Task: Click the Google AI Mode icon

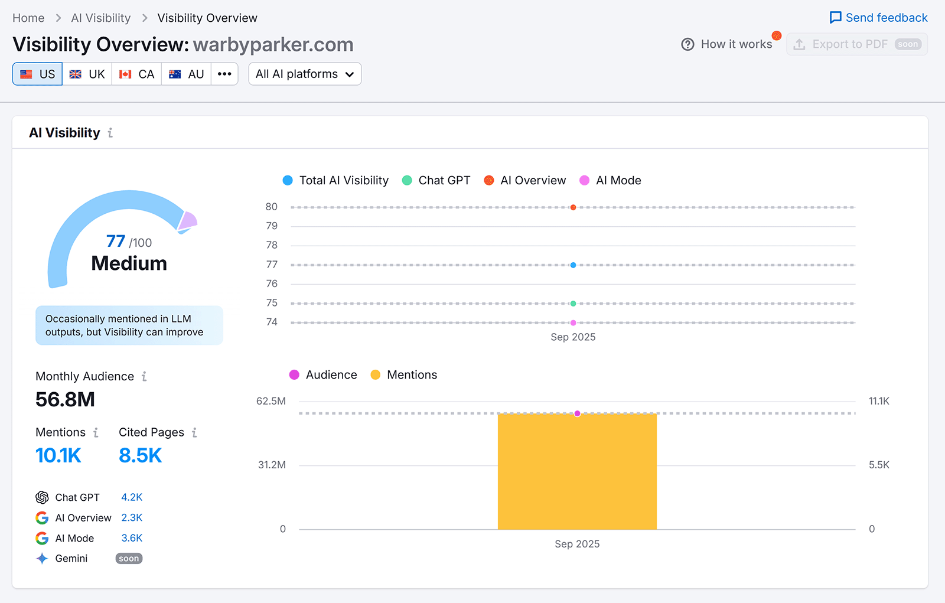Action: point(42,538)
